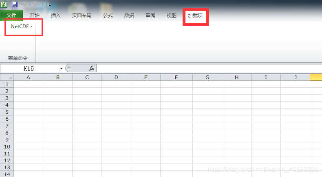Select all cells with the corner button
The width and height of the screenshot is (322, 177).
[x=7, y=77]
